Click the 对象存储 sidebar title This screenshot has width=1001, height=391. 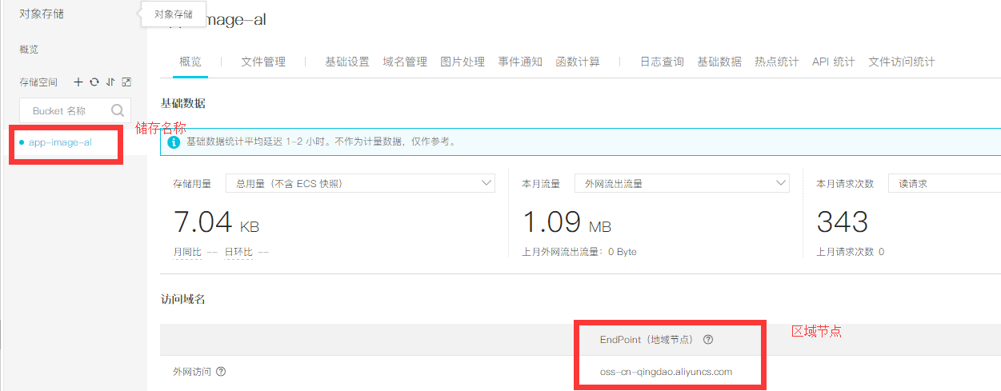tap(42, 14)
